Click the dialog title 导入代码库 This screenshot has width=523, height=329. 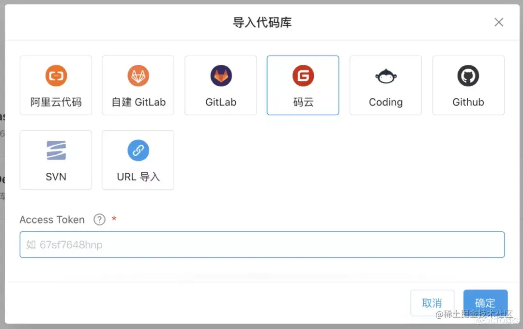(261, 22)
